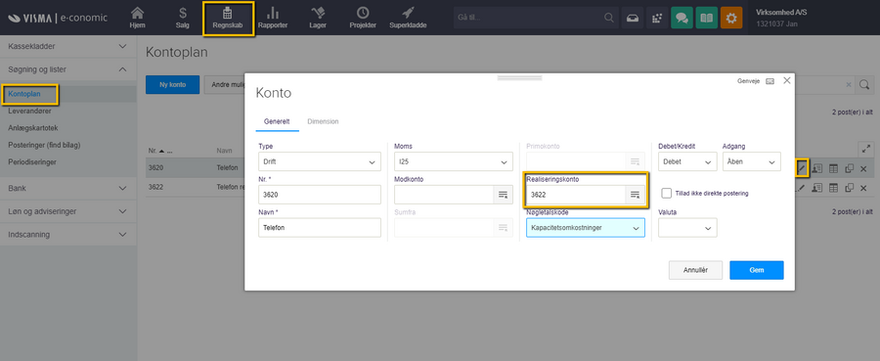Open the person card icon for 3620
880x361 pixels.
pos(817,168)
